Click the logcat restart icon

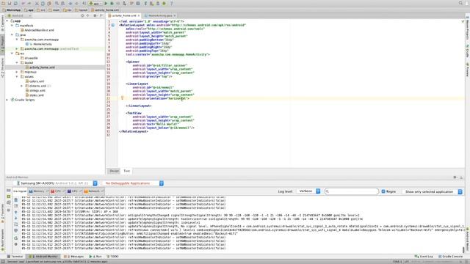pos(16,238)
